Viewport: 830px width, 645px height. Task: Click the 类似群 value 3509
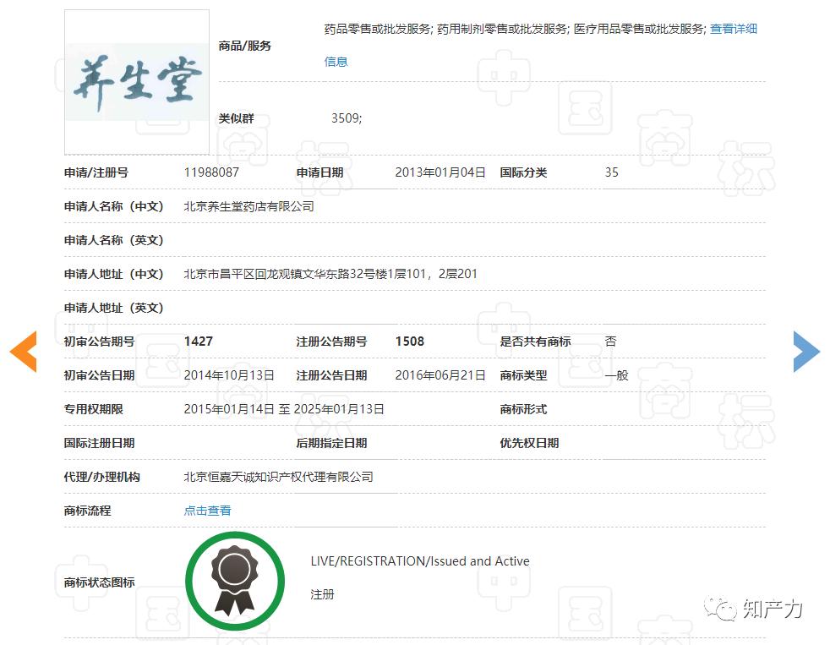pyautogui.click(x=348, y=118)
